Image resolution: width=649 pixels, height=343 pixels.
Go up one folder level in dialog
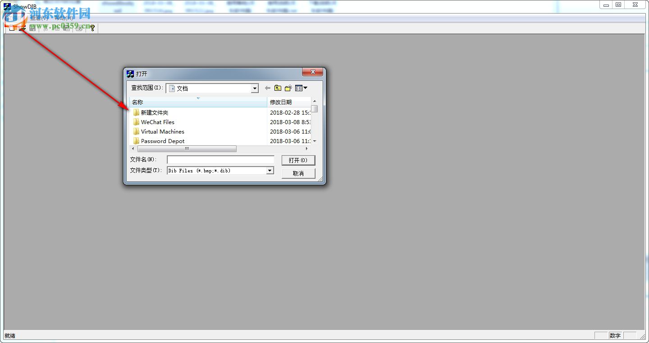click(278, 88)
